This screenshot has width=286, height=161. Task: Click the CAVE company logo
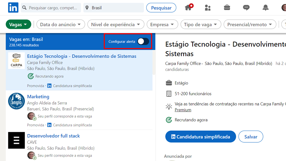click(x=16, y=140)
